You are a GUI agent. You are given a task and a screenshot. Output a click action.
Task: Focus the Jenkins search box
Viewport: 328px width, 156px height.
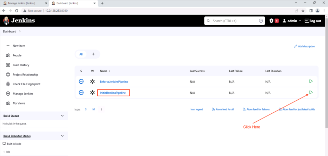tap(234, 21)
